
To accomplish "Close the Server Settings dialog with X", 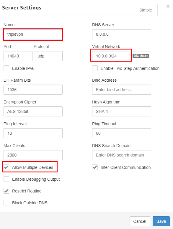I will coord(168,6).
